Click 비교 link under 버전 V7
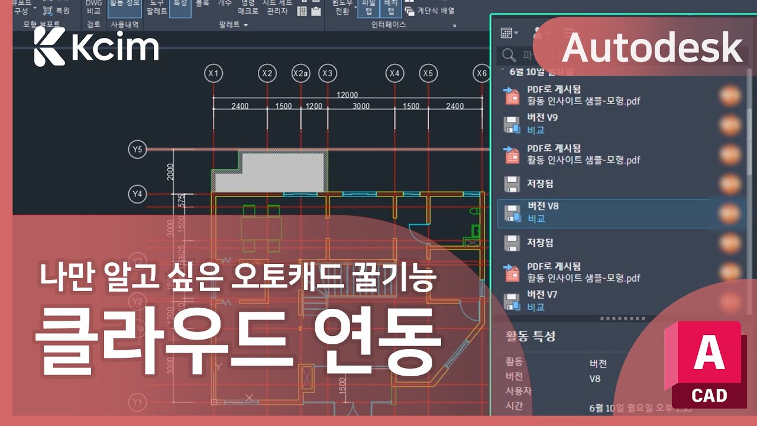Viewport: 757px width, 426px height. (536, 307)
